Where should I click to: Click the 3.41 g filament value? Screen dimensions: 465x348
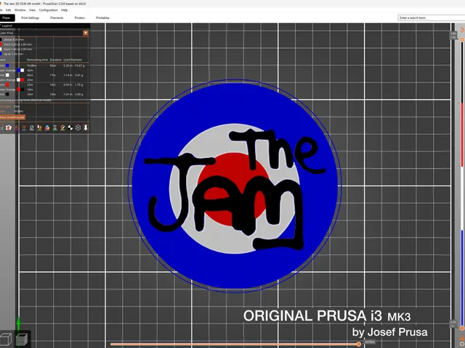79,75
